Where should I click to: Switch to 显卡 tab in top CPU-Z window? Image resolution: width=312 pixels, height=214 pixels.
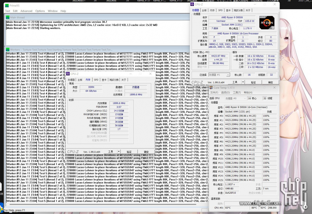coord(228,10)
